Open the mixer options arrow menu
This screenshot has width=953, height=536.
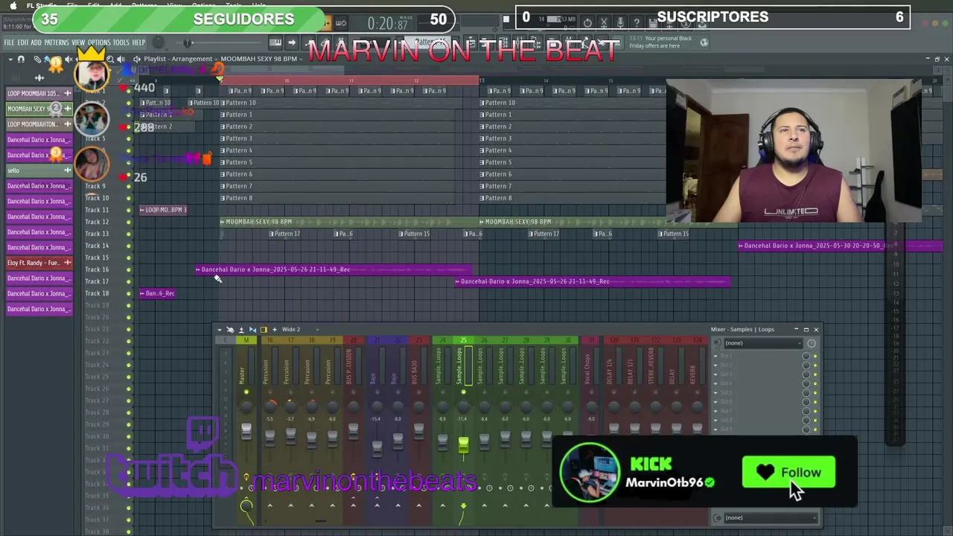click(x=219, y=329)
